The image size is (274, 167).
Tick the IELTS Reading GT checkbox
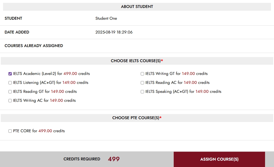coord(10,92)
